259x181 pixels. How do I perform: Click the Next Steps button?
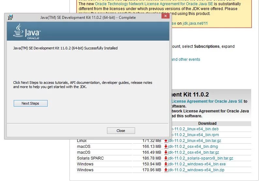[x=31, y=103]
